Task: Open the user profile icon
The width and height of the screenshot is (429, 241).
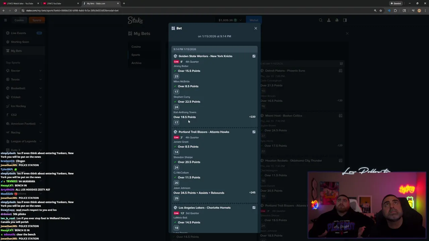Action: [329, 20]
